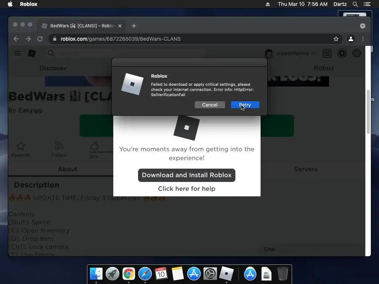Open a new browser tab

point(134,26)
